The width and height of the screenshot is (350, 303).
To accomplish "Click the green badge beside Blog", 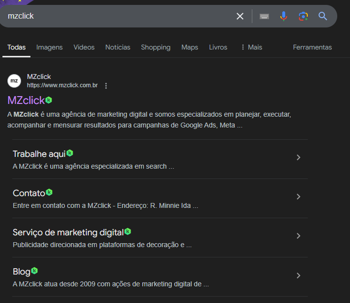I will coord(34,271).
